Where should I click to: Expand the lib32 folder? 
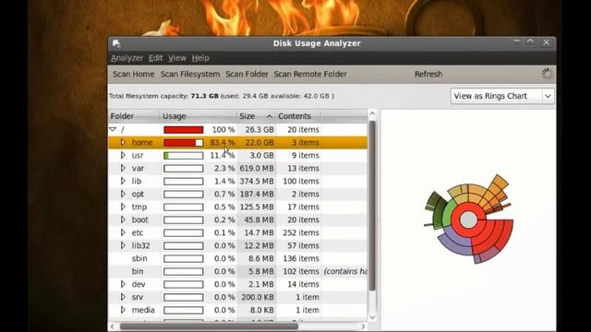[123, 245]
